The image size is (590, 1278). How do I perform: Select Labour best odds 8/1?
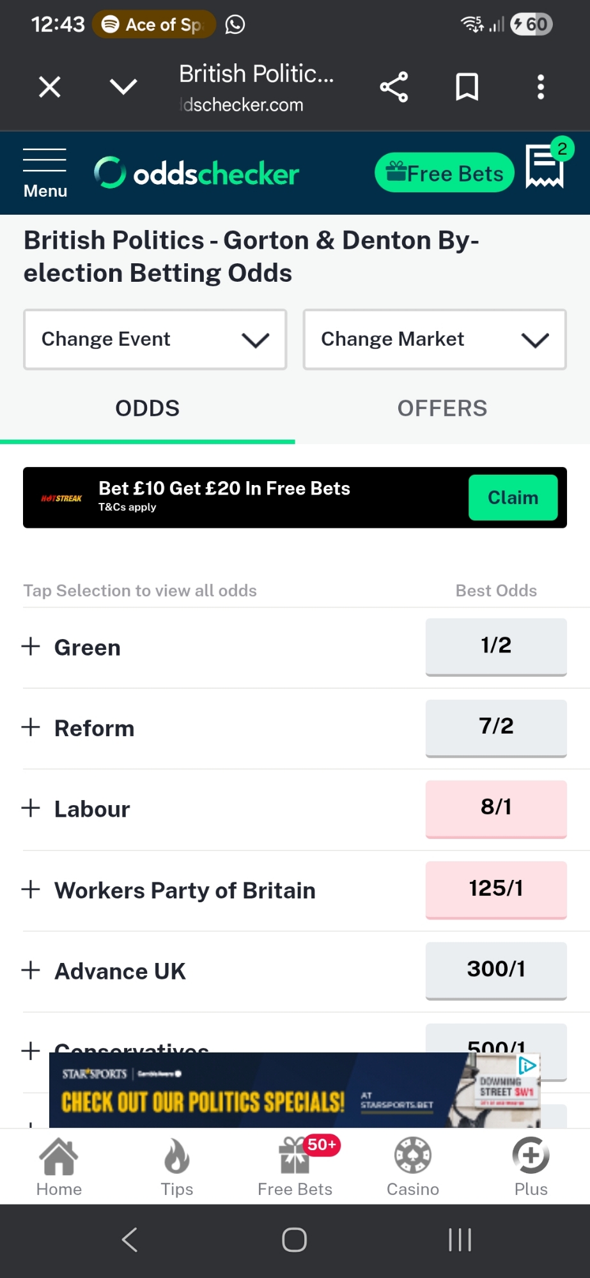tap(496, 808)
